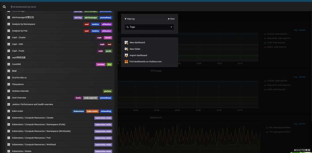Click grid icon beside kube-router

9,111
